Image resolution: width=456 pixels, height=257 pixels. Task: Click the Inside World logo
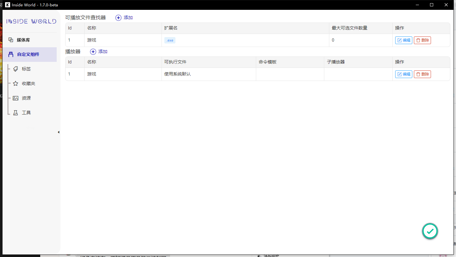pos(31,21)
